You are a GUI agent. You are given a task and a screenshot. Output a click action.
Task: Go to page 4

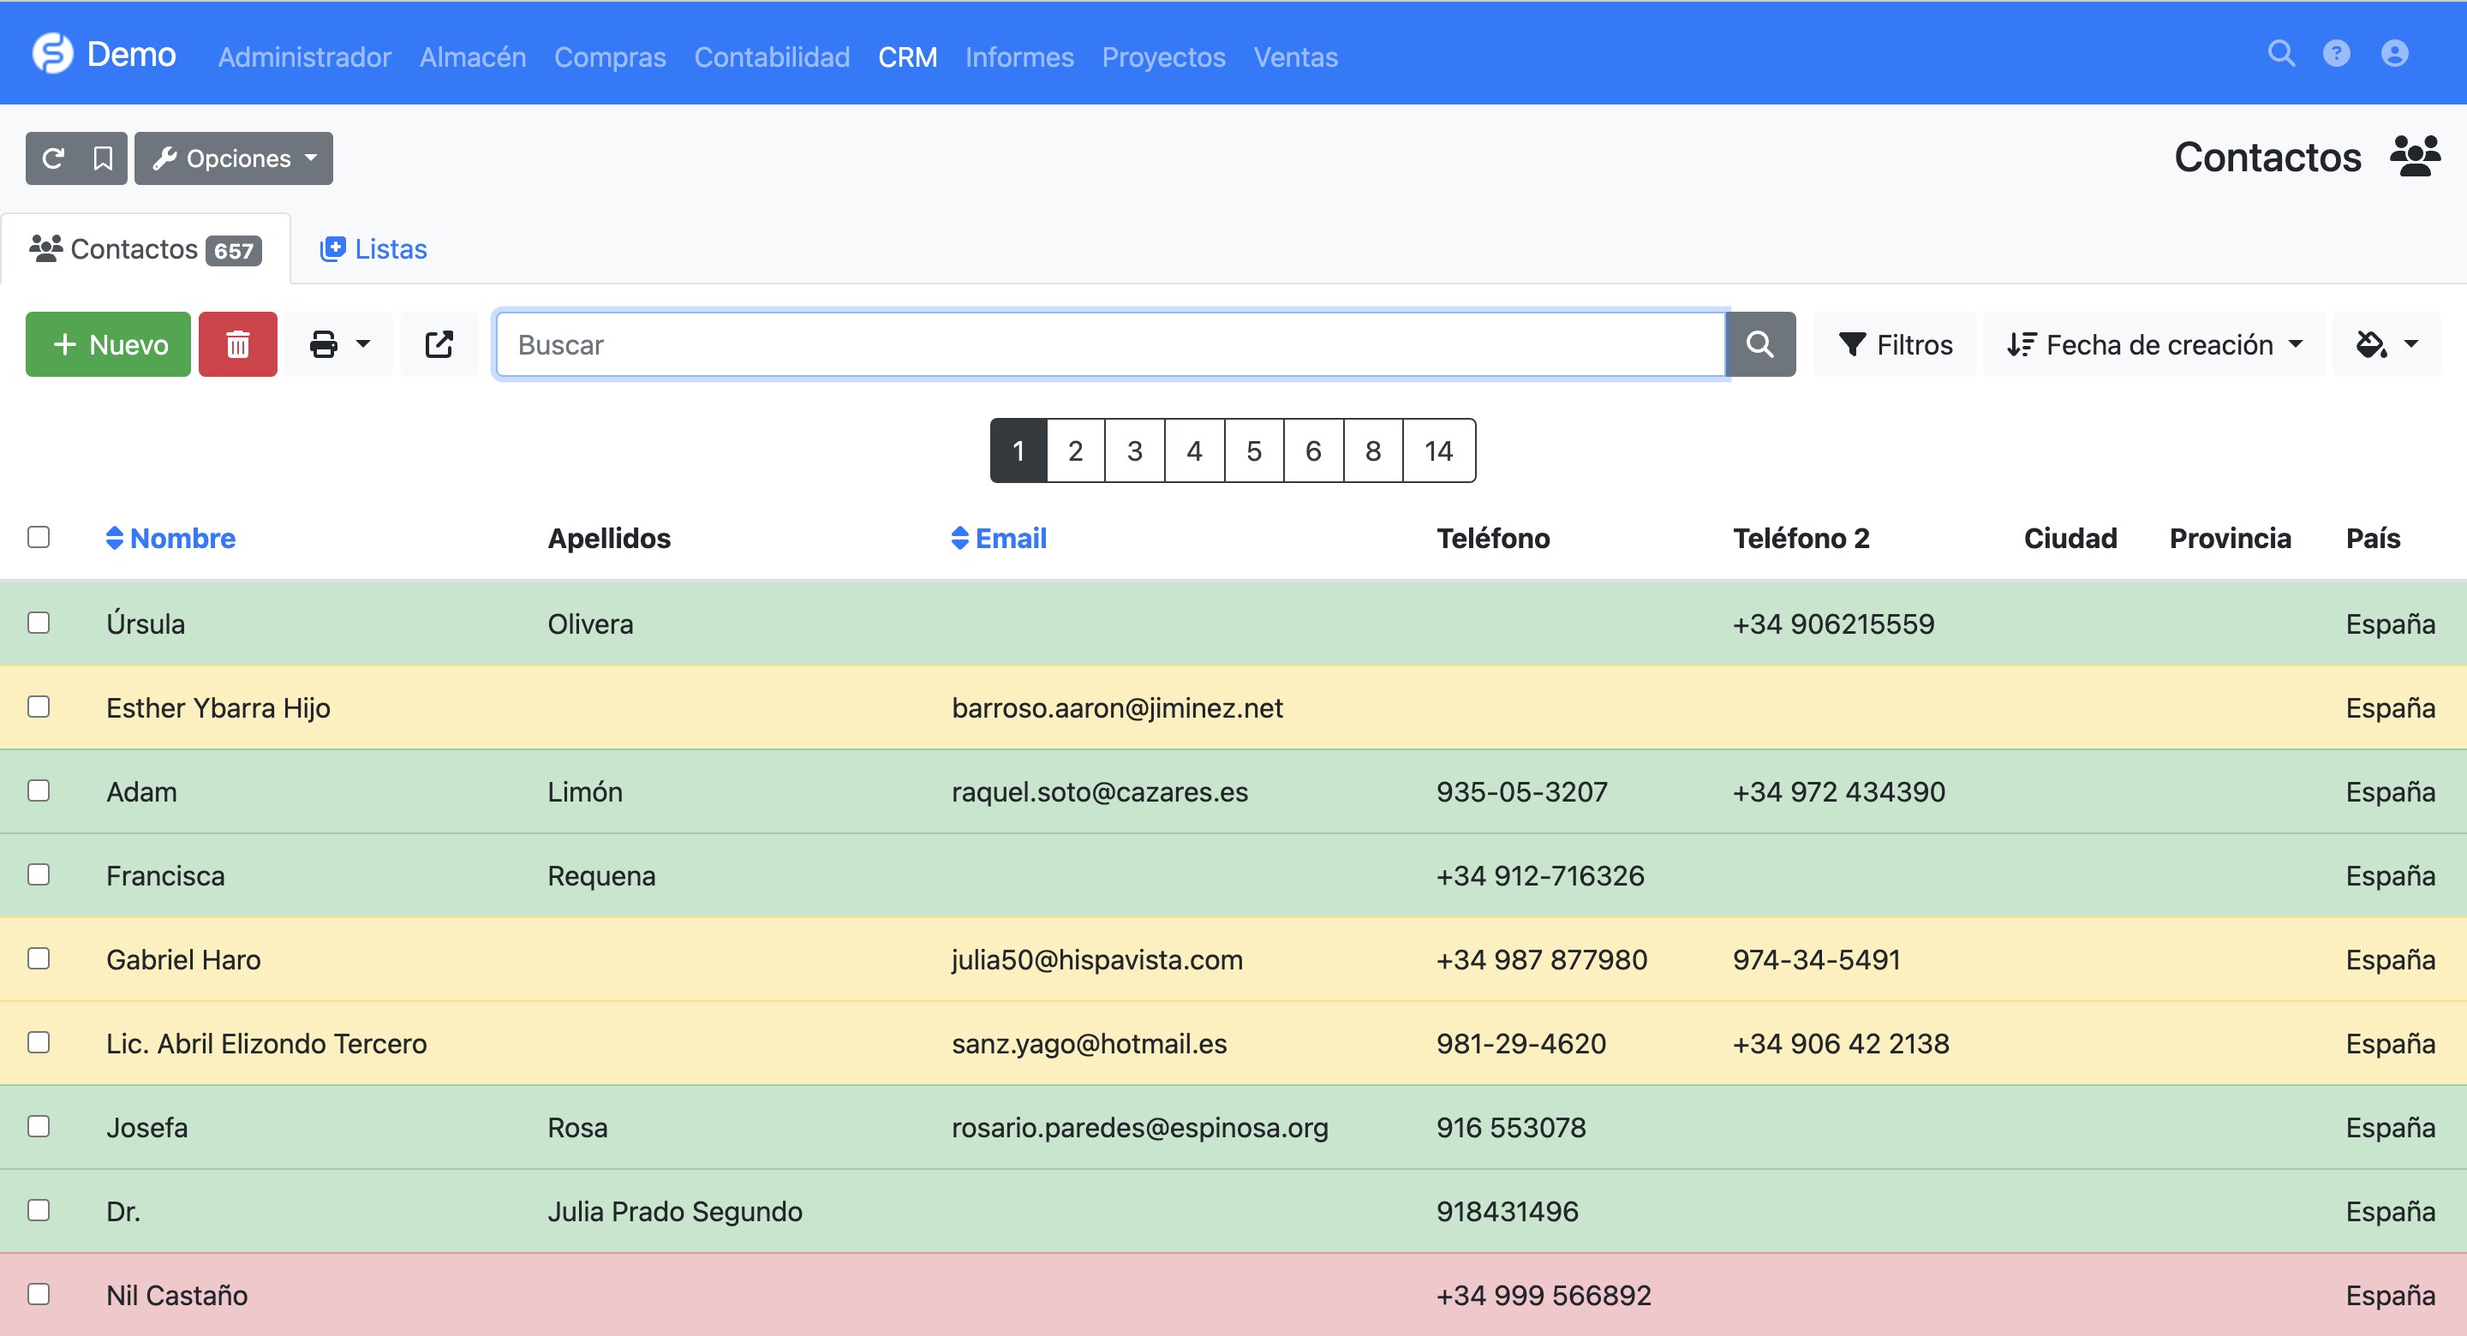pyautogui.click(x=1194, y=450)
